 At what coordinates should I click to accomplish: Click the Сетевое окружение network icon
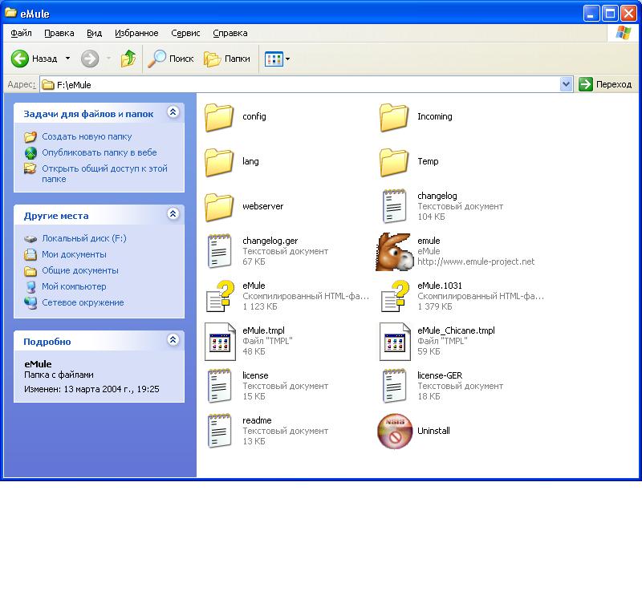(x=30, y=303)
